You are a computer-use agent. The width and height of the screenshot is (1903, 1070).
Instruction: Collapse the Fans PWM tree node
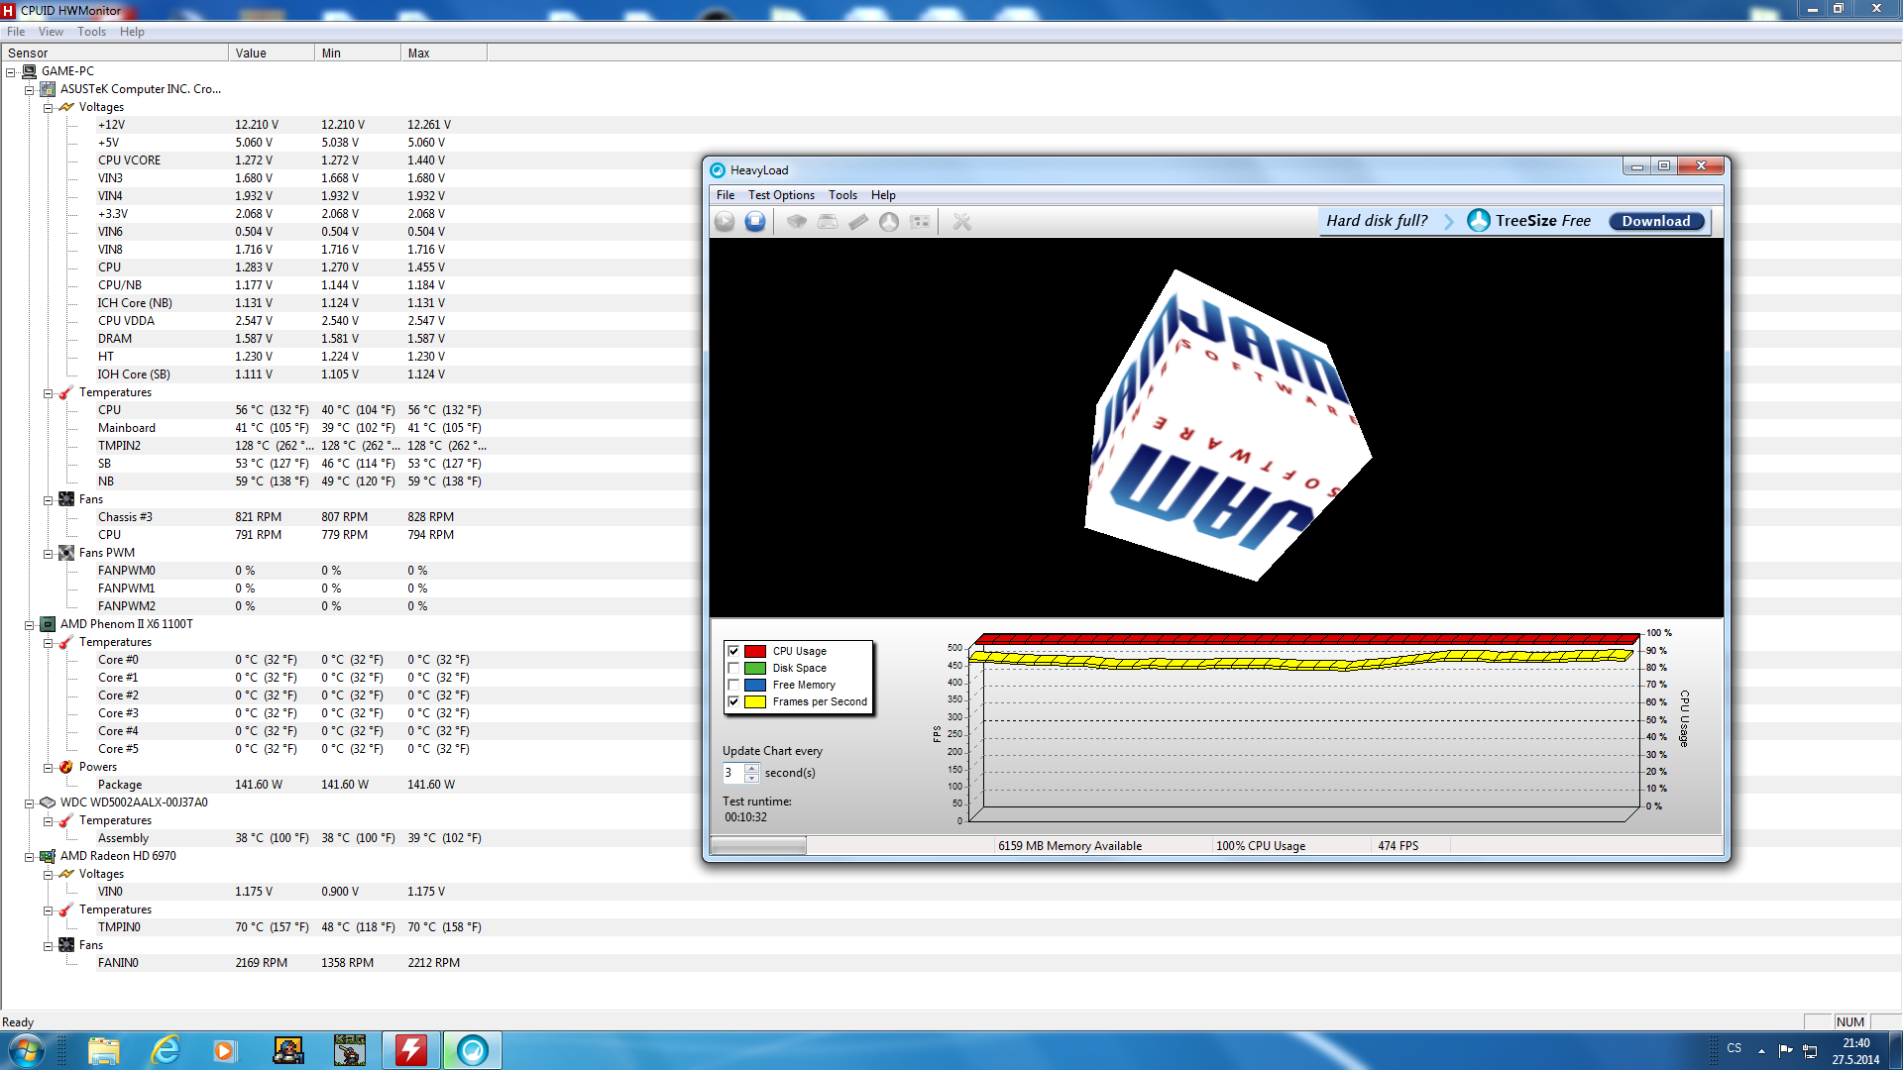click(48, 554)
